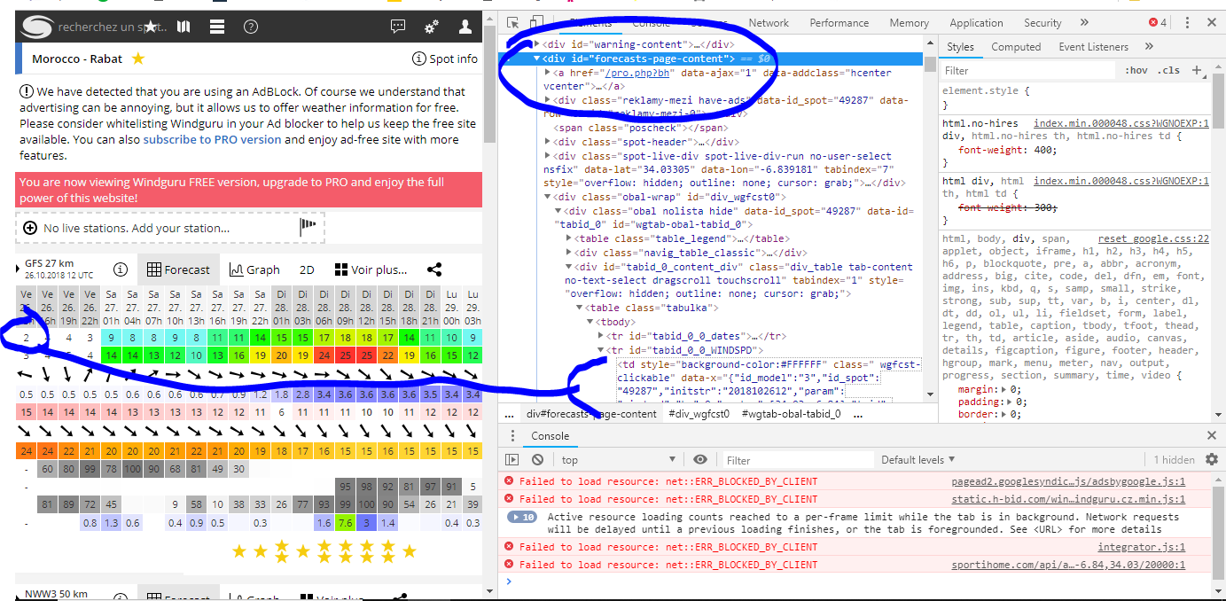The width and height of the screenshot is (1226, 601).
Task: Collapse the forecasts-page-content div node
Action: coord(536,59)
